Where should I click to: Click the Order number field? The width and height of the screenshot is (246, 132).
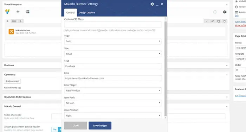pyautogui.click(x=241, y=70)
